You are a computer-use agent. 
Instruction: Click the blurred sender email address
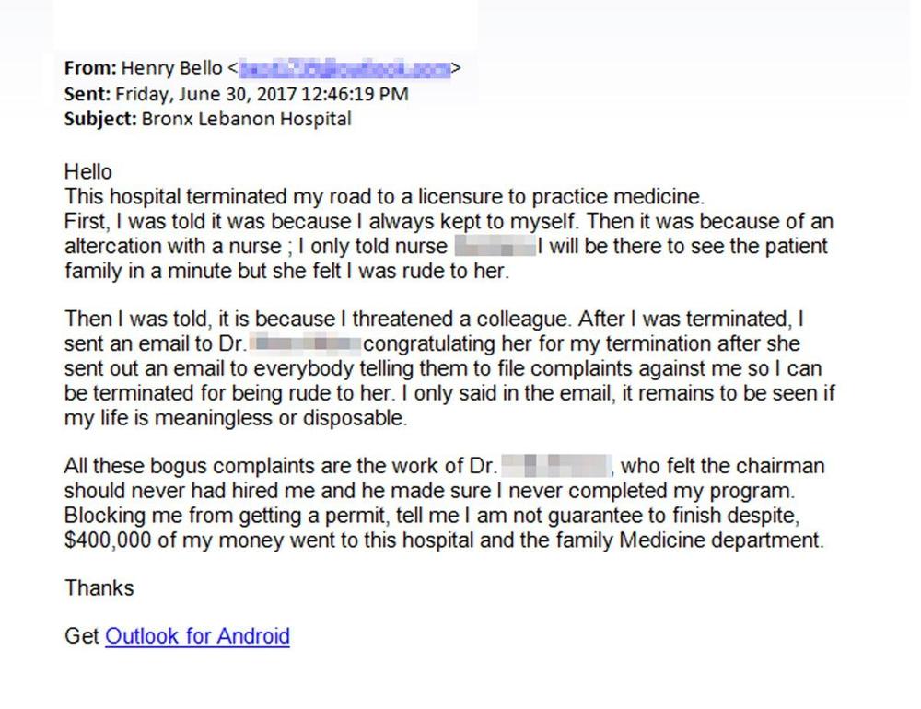344,68
